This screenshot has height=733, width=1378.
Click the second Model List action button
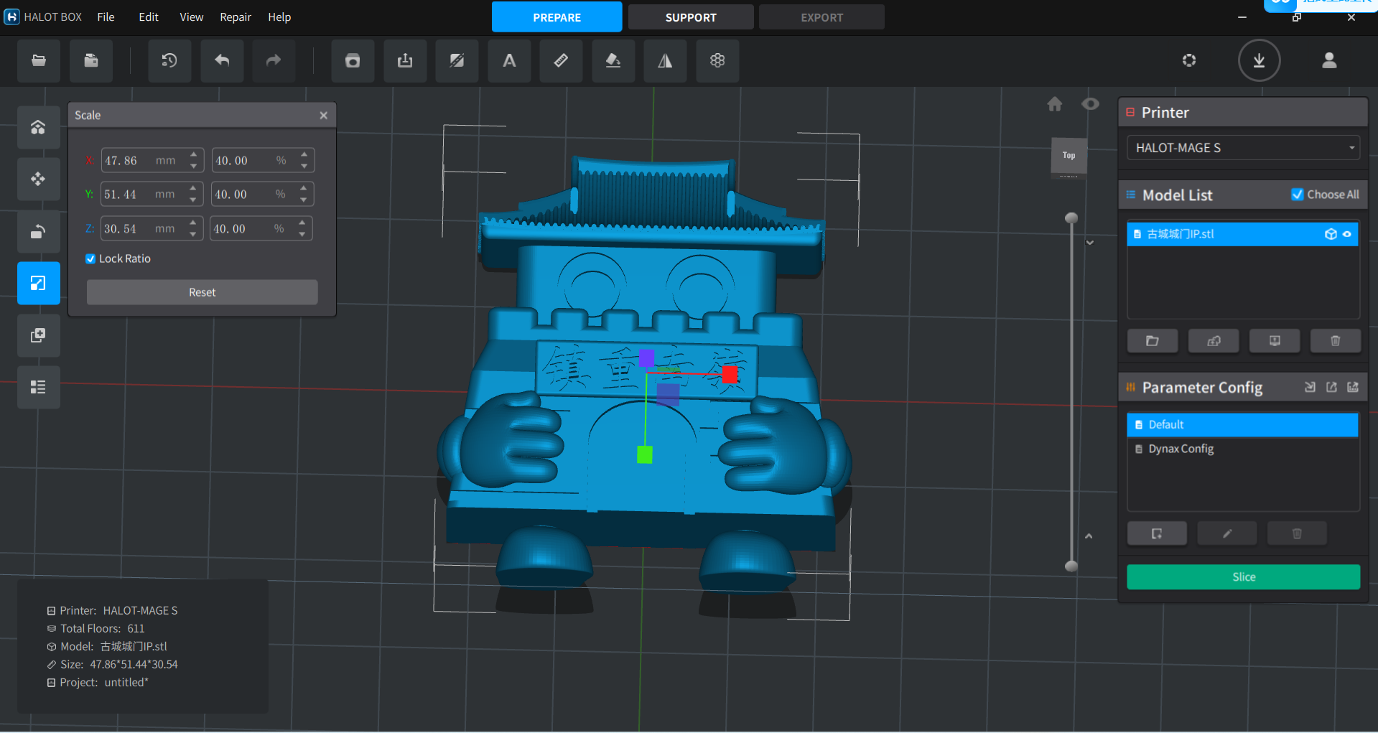tap(1214, 341)
